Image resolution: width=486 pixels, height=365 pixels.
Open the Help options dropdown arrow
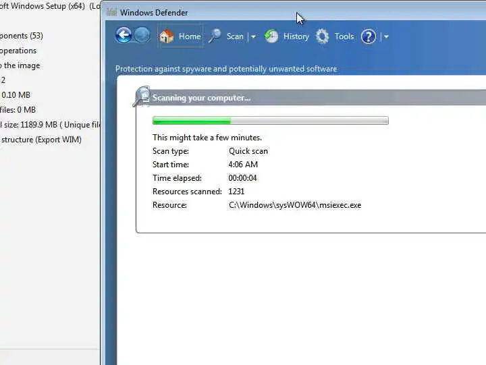pyautogui.click(x=386, y=36)
